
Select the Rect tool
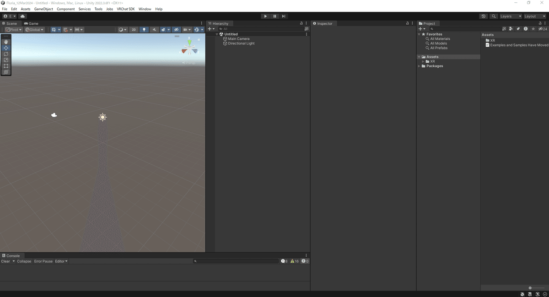click(x=6, y=66)
